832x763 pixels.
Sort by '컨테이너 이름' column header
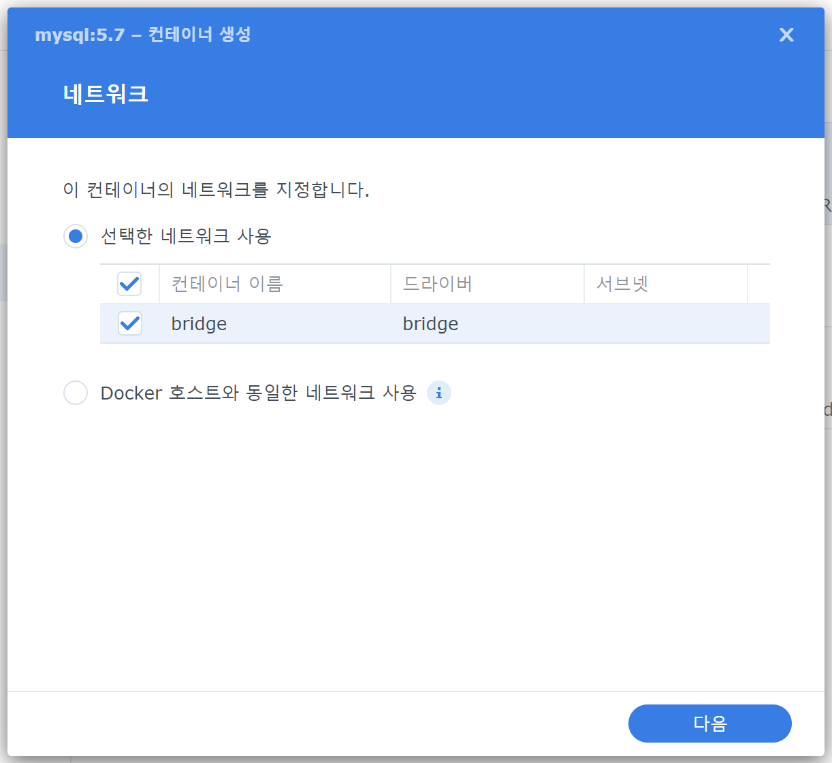(275, 284)
